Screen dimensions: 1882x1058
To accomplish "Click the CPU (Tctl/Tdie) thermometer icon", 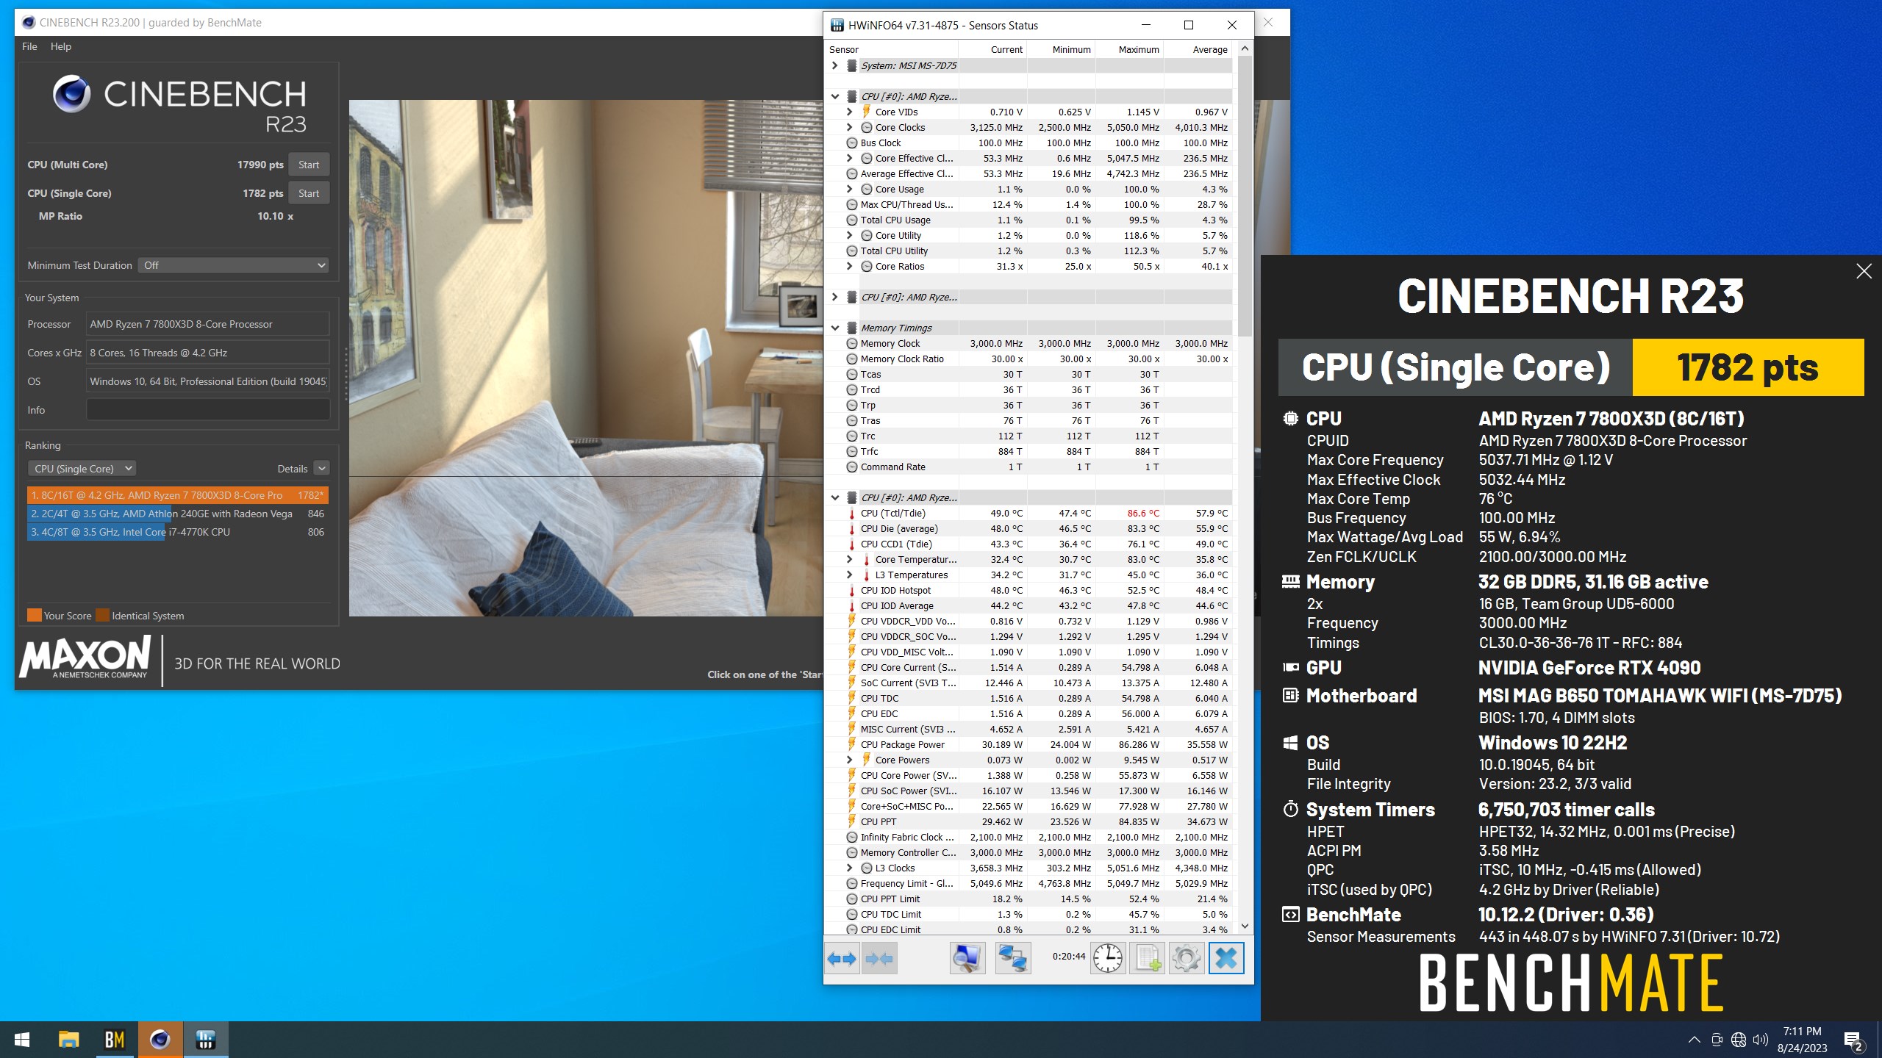I will (851, 513).
